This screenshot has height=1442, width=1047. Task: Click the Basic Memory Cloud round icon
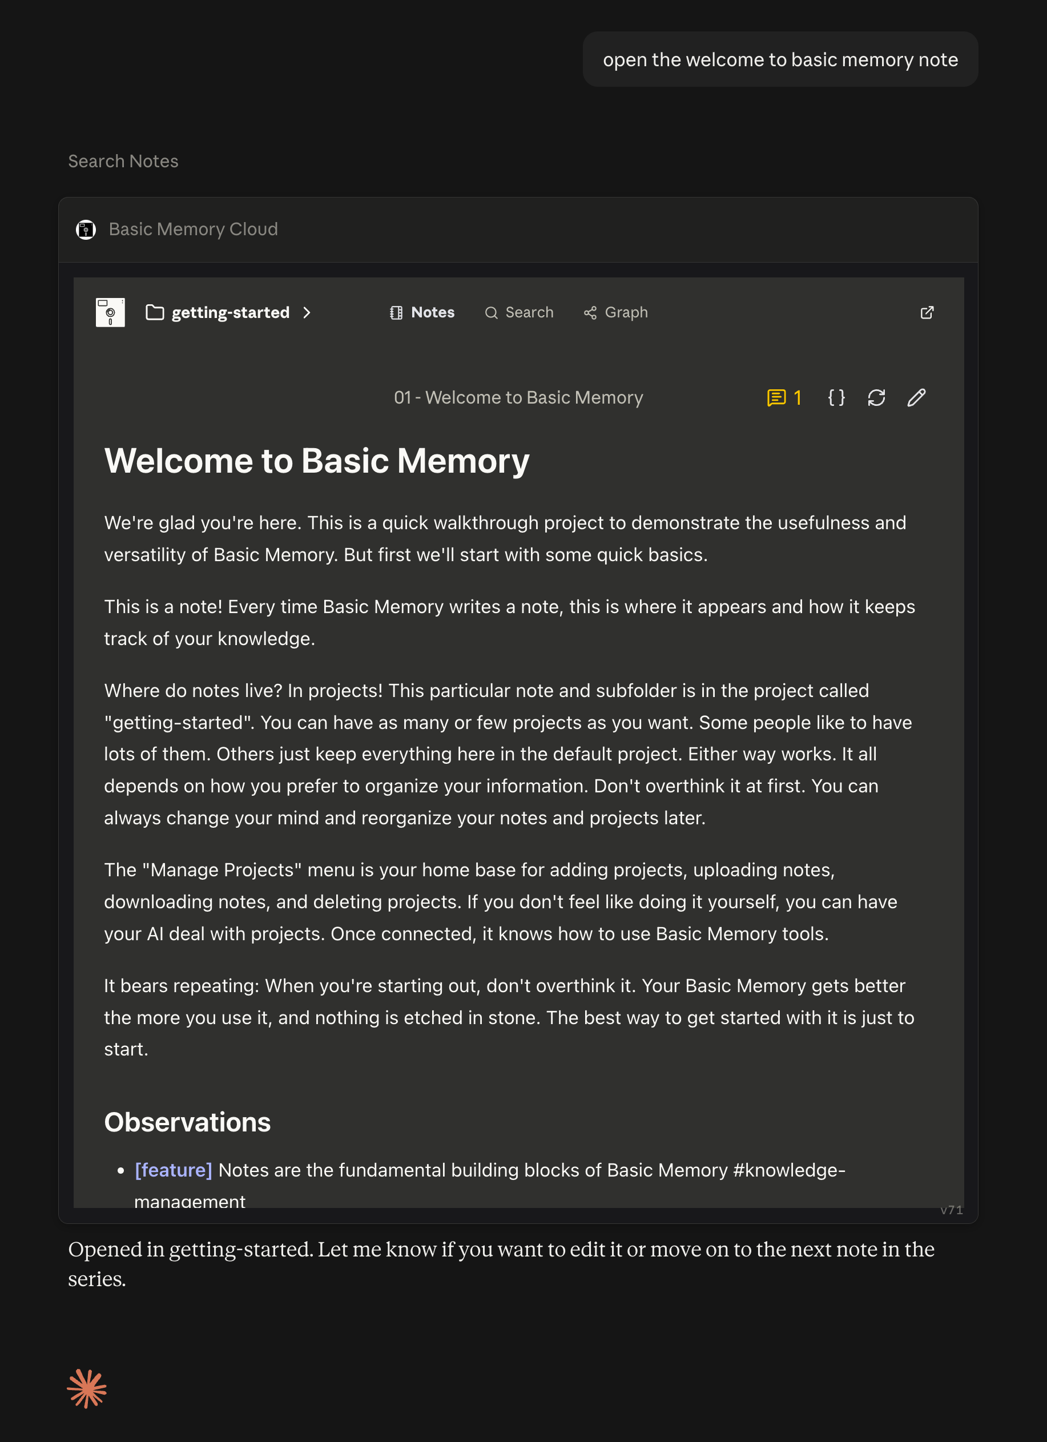tap(86, 229)
